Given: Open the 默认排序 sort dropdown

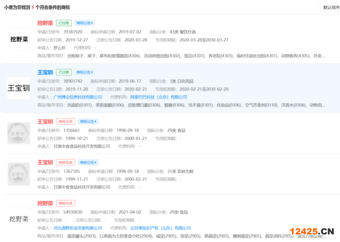Looking at the screenshot, I should [330, 8].
